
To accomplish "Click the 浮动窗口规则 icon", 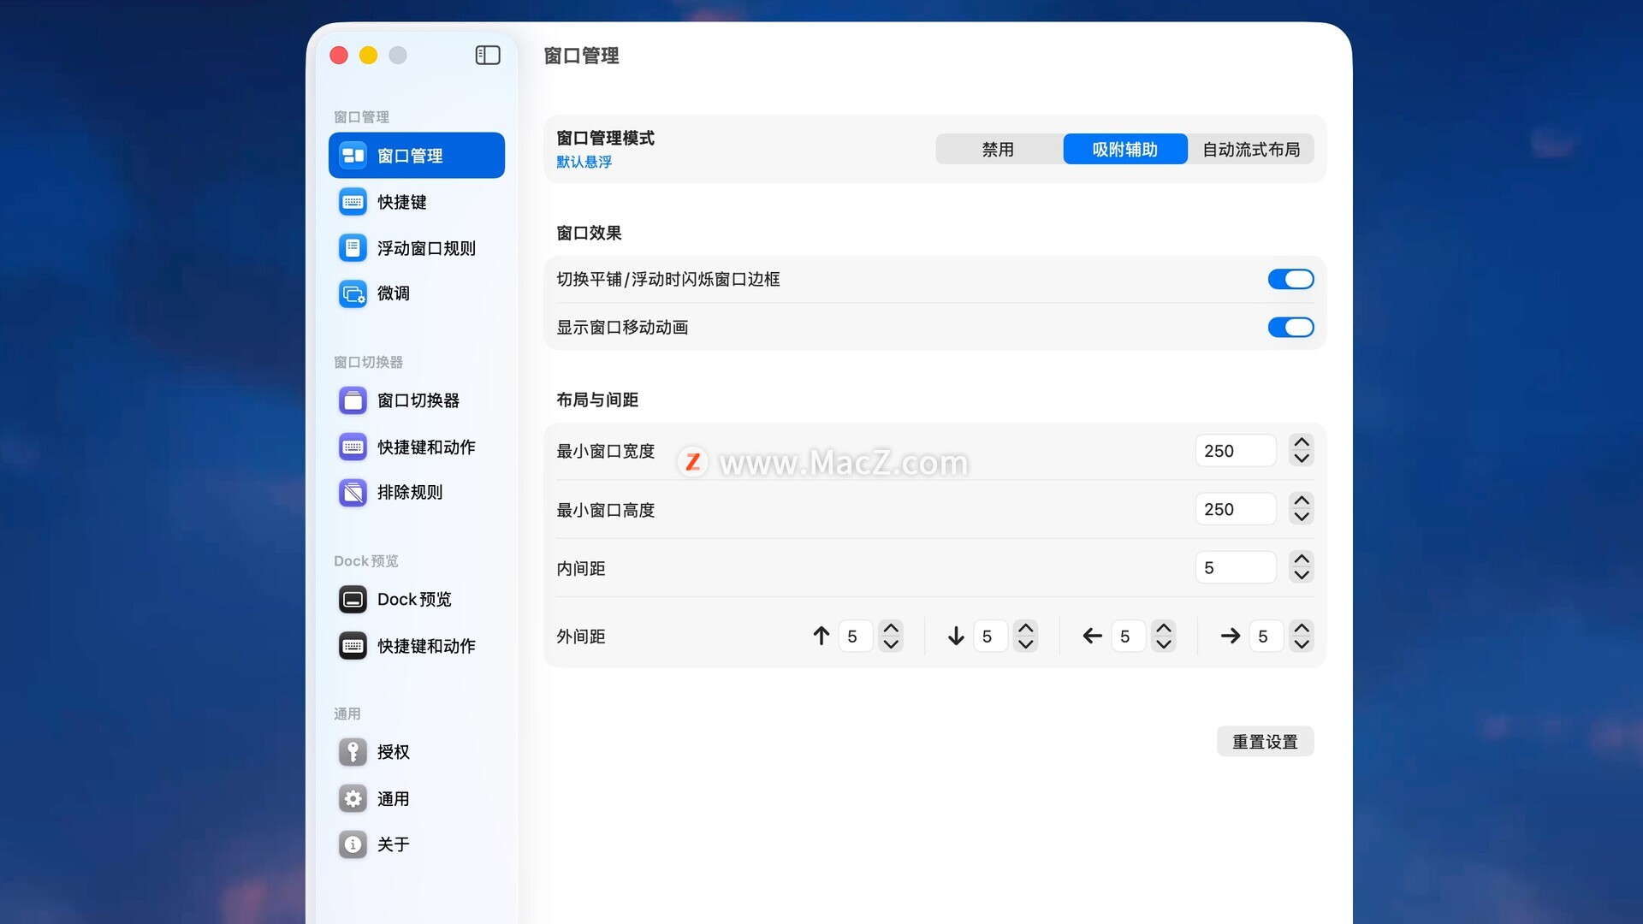I will coord(353,248).
